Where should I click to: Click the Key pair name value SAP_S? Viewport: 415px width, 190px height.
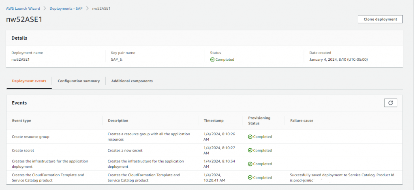117,60
